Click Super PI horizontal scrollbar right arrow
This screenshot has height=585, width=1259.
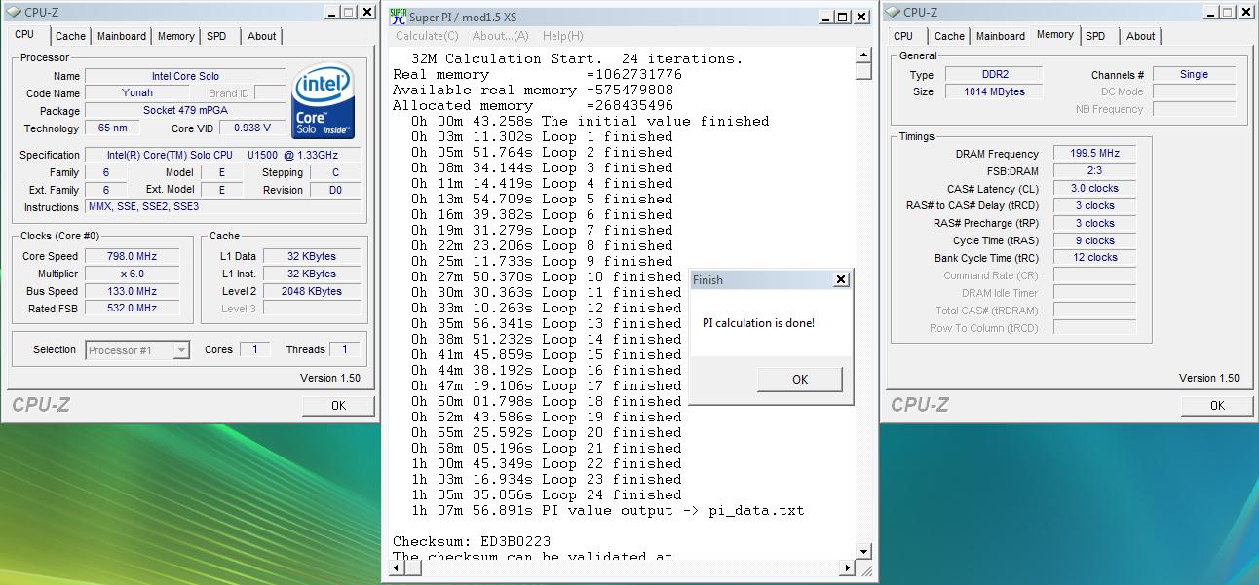pos(848,568)
